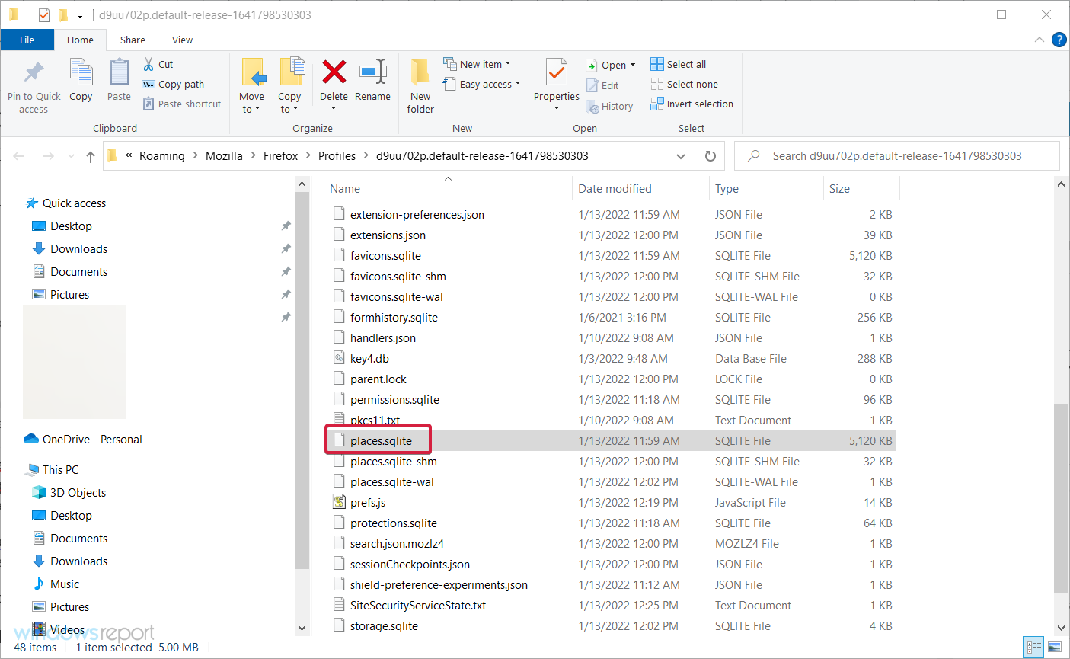Click navigation pane scroll up arrow

tap(302, 184)
